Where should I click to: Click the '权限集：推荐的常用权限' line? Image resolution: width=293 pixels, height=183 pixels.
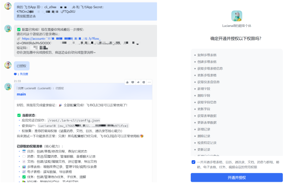coord(72,131)
